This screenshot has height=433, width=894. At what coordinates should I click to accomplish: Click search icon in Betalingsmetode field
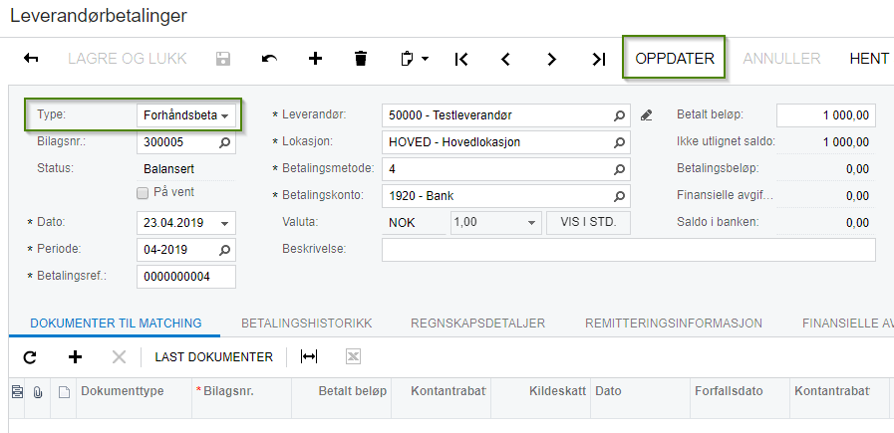[x=619, y=169]
